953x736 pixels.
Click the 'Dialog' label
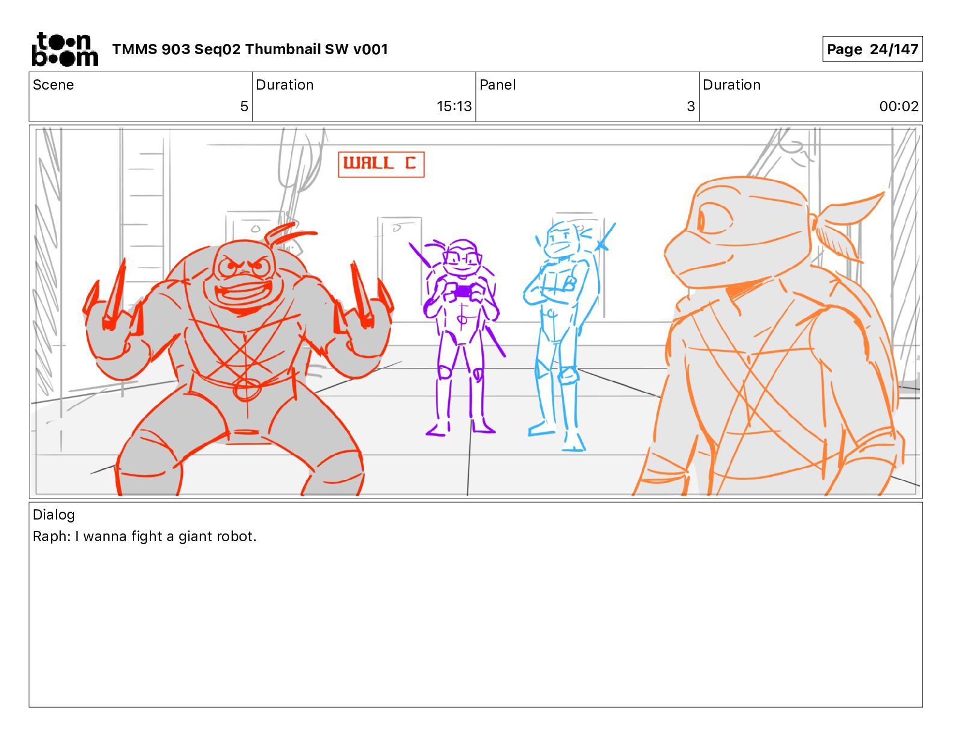(x=54, y=515)
